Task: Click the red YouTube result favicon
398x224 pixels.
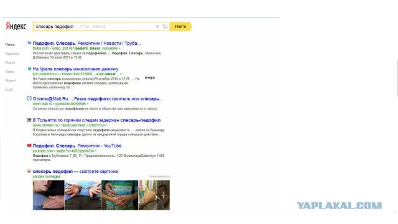Action: click(x=29, y=146)
